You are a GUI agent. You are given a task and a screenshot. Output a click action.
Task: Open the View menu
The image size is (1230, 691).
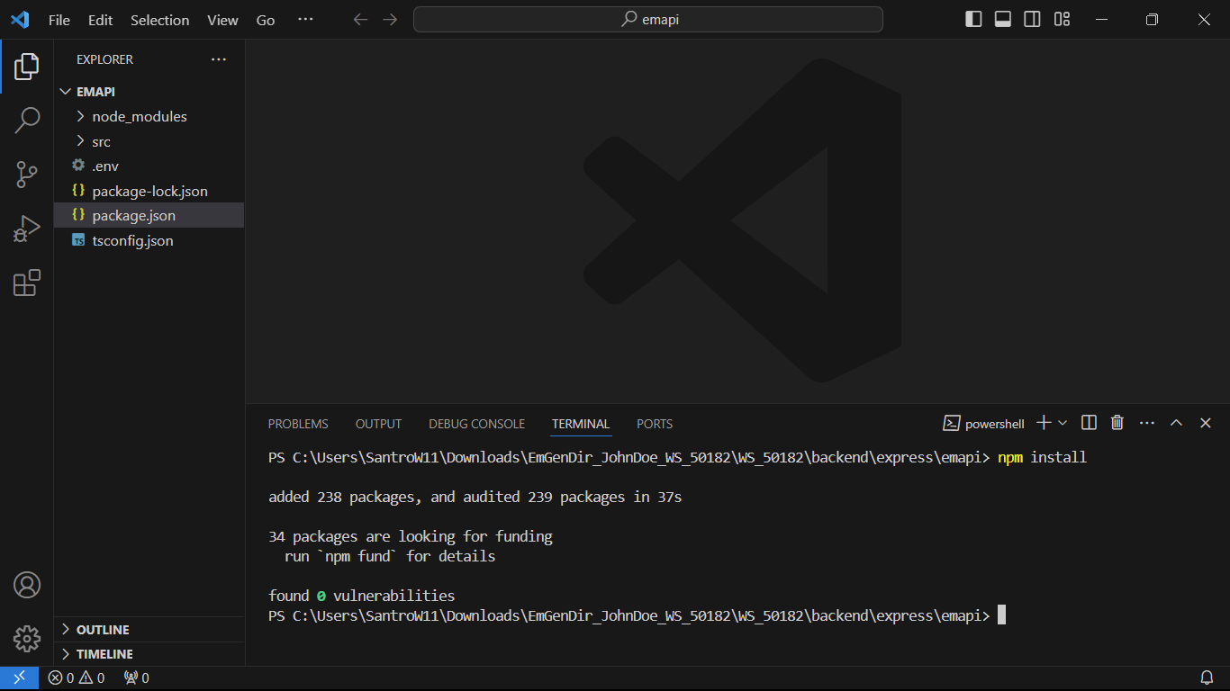click(x=222, y=20)
